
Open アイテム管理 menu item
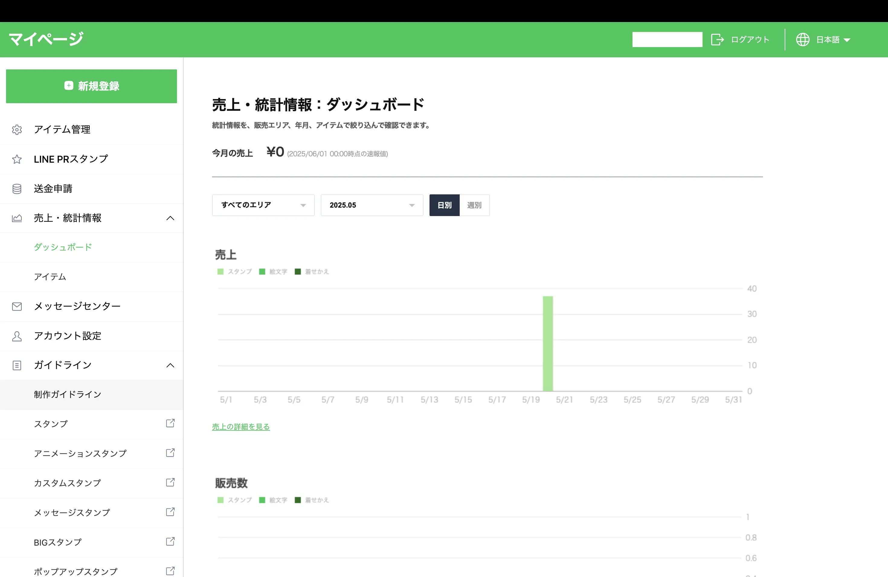92,130
